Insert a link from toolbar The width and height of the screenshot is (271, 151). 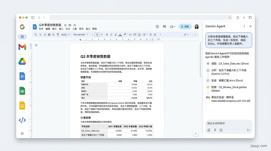[130, 35]
